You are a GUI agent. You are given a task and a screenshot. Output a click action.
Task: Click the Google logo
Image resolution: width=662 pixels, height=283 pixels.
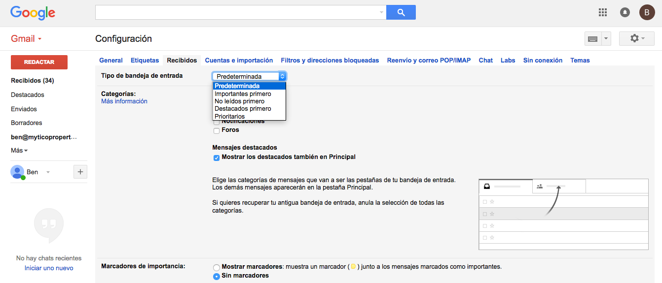click(33, 13)
